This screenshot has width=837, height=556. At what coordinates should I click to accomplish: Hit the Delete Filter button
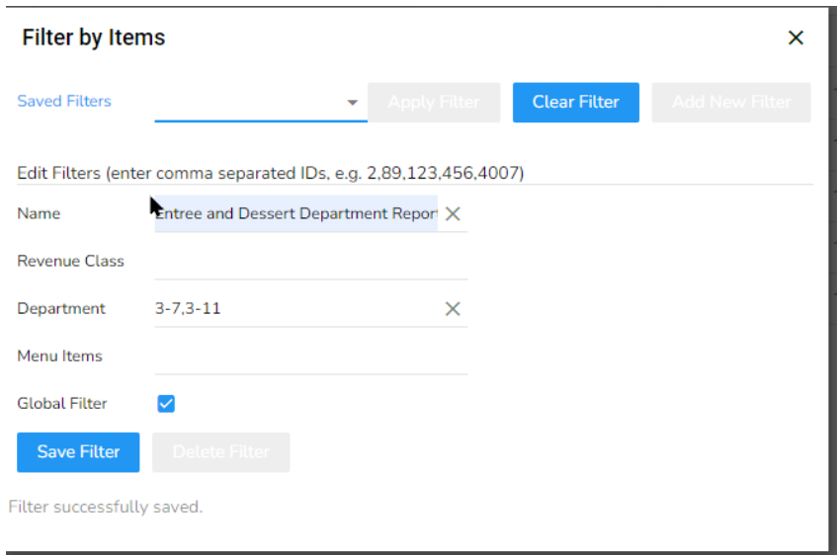(x=220, y=452)
